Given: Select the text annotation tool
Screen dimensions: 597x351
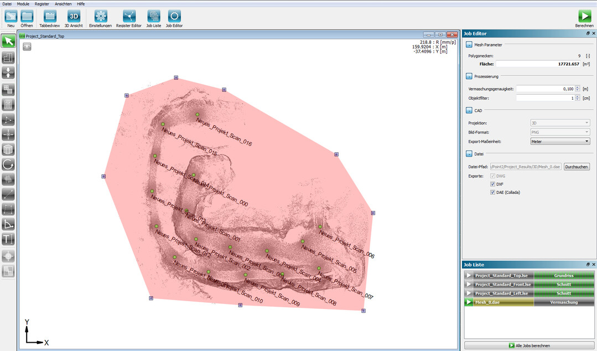Looking at the screenshot, I should pos(8,239).
